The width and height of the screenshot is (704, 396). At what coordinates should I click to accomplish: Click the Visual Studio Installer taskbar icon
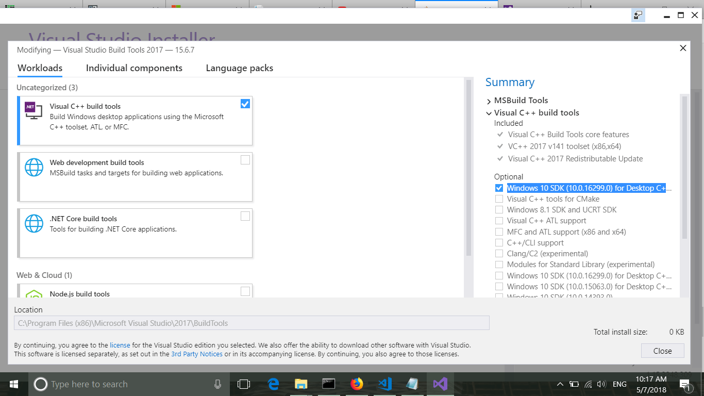(440, 384)
